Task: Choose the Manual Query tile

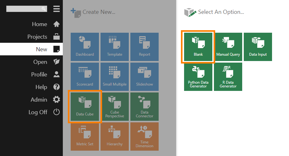Action: (x=228, y=47)
